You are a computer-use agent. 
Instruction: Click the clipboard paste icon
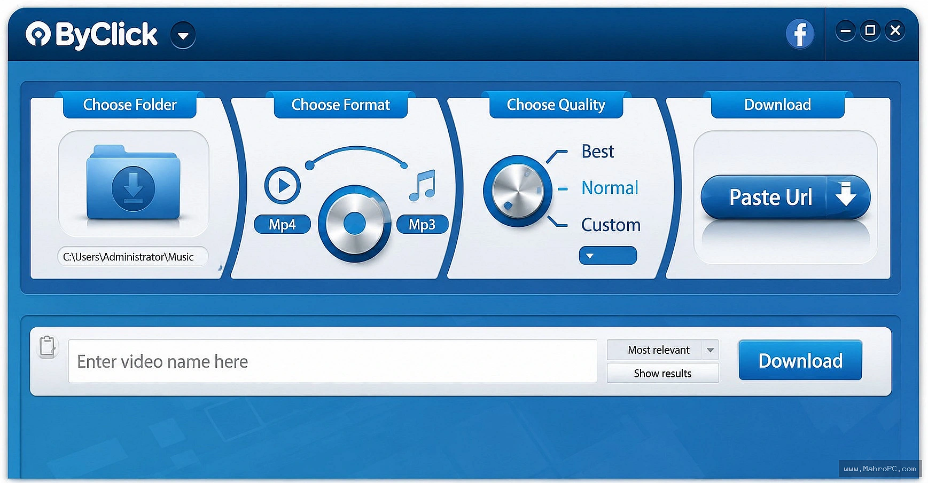click(48, 346)
